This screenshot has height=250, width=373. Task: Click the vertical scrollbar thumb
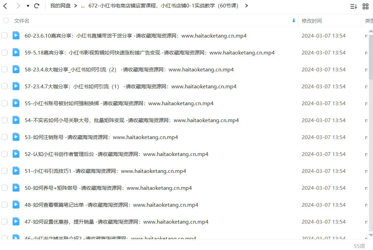pos(371,57)
